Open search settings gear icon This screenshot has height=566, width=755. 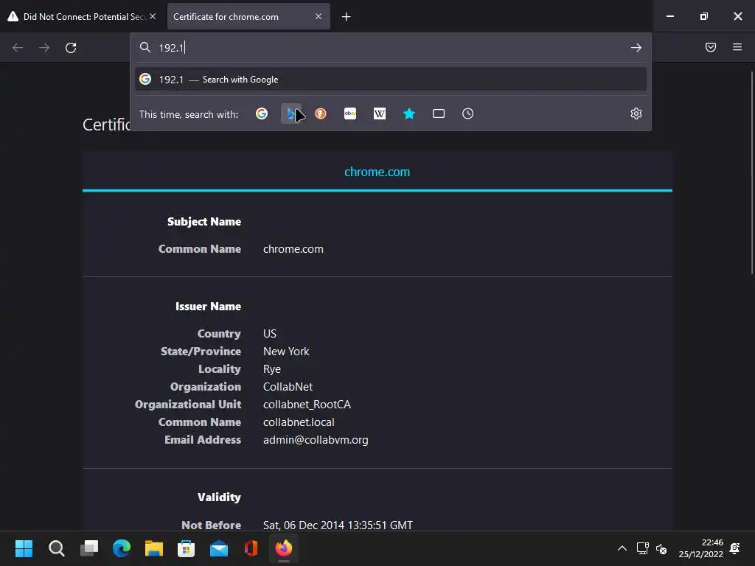click(636, 113)
